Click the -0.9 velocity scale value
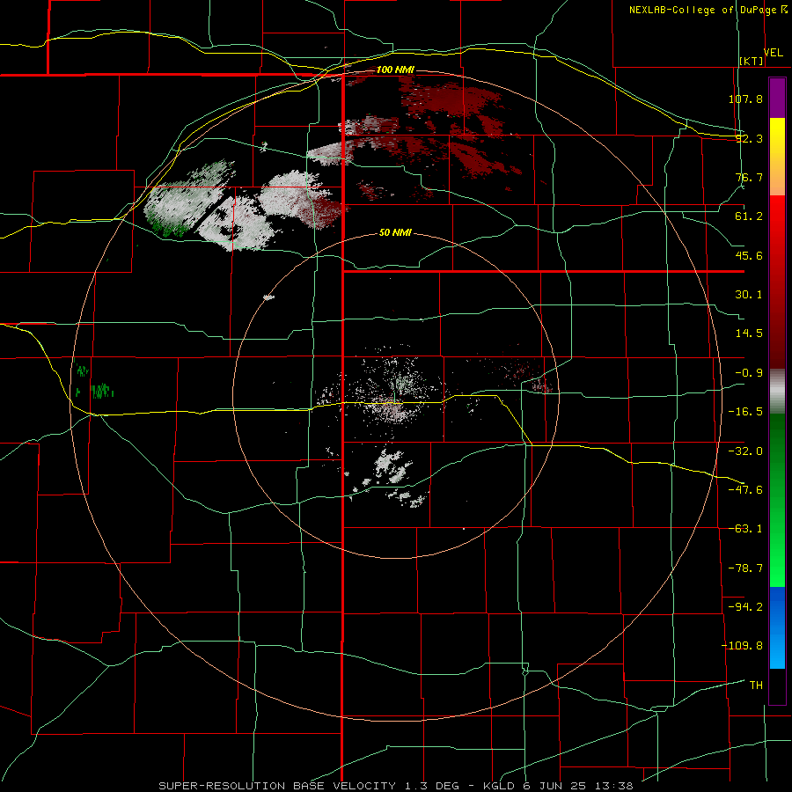 (749, 373)
